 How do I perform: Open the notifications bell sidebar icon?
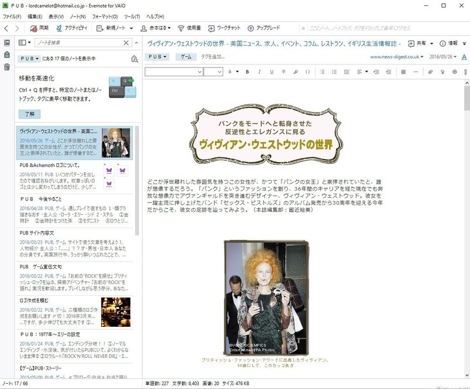tap(7, 55)
